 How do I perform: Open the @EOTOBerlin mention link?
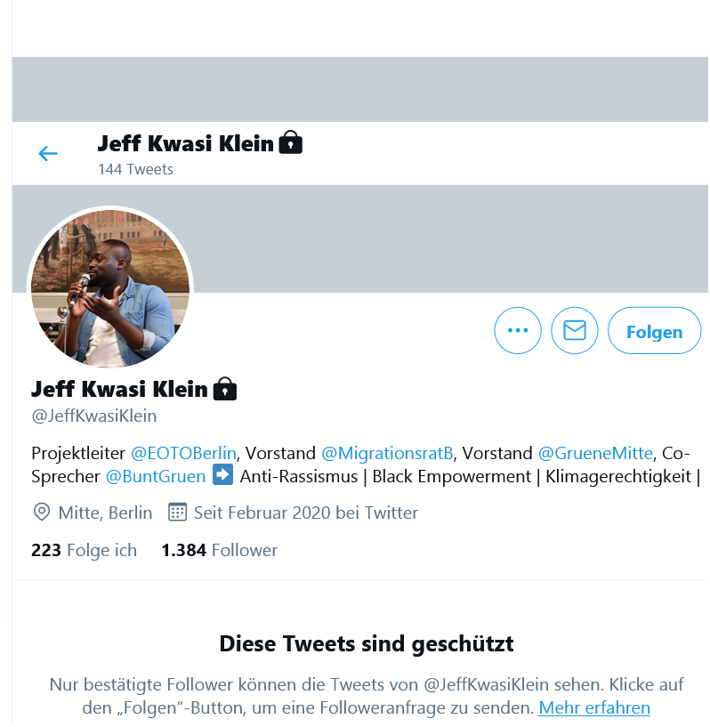[183, 453]
